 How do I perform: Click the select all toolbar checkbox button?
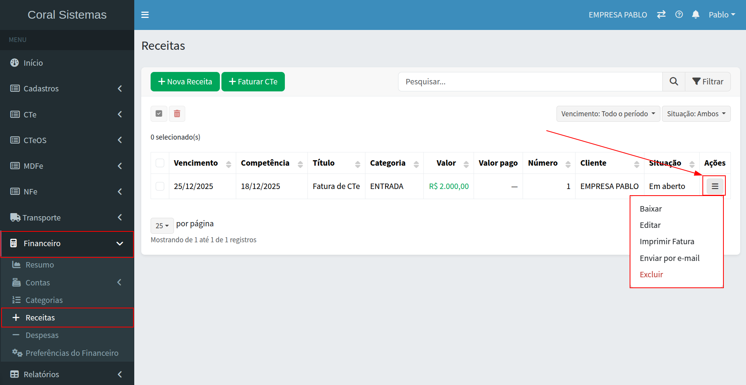[x=159, y=114]
